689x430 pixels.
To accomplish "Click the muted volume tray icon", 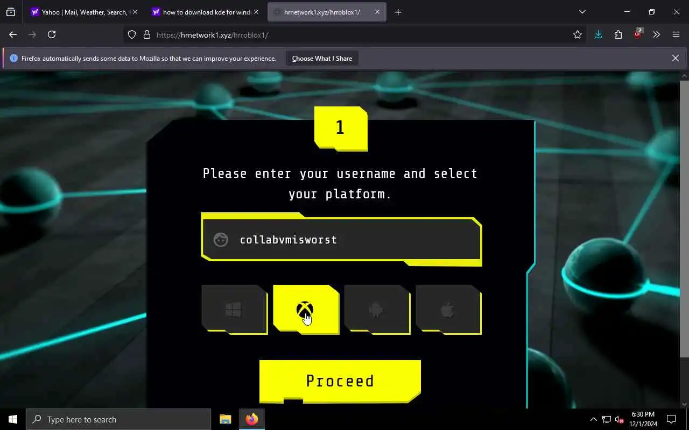I will tap(619, 419).
